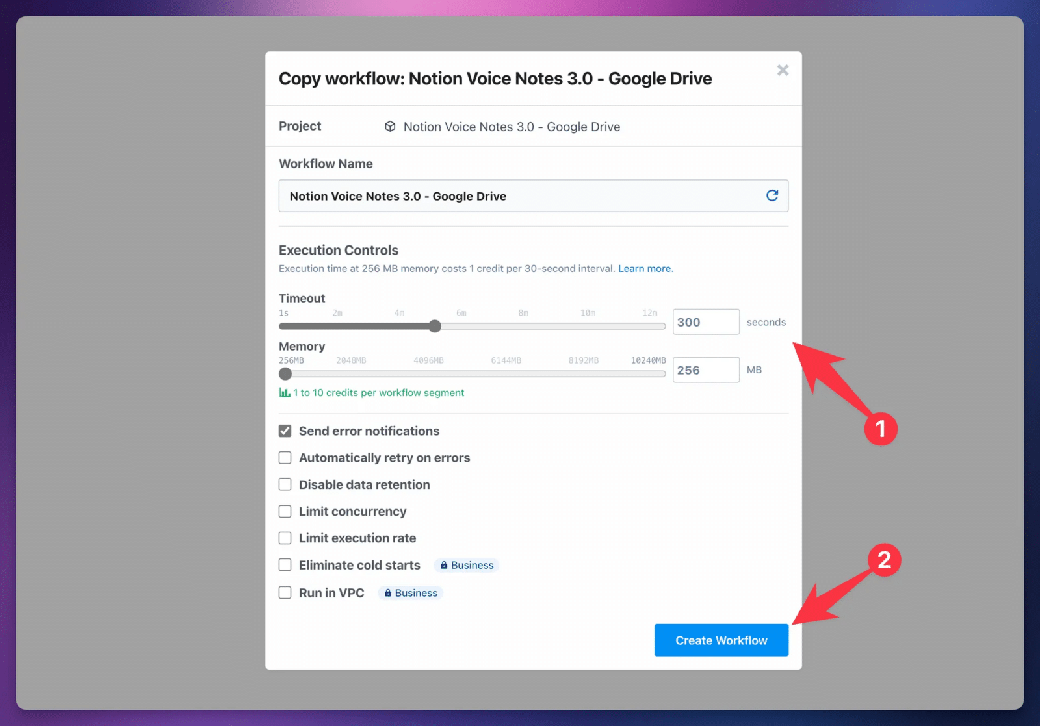Click the lock icon on Run in VPC badge
The height and width of the screenshot is (726, 1040).
pyautogui.click(x=389, y=592)
